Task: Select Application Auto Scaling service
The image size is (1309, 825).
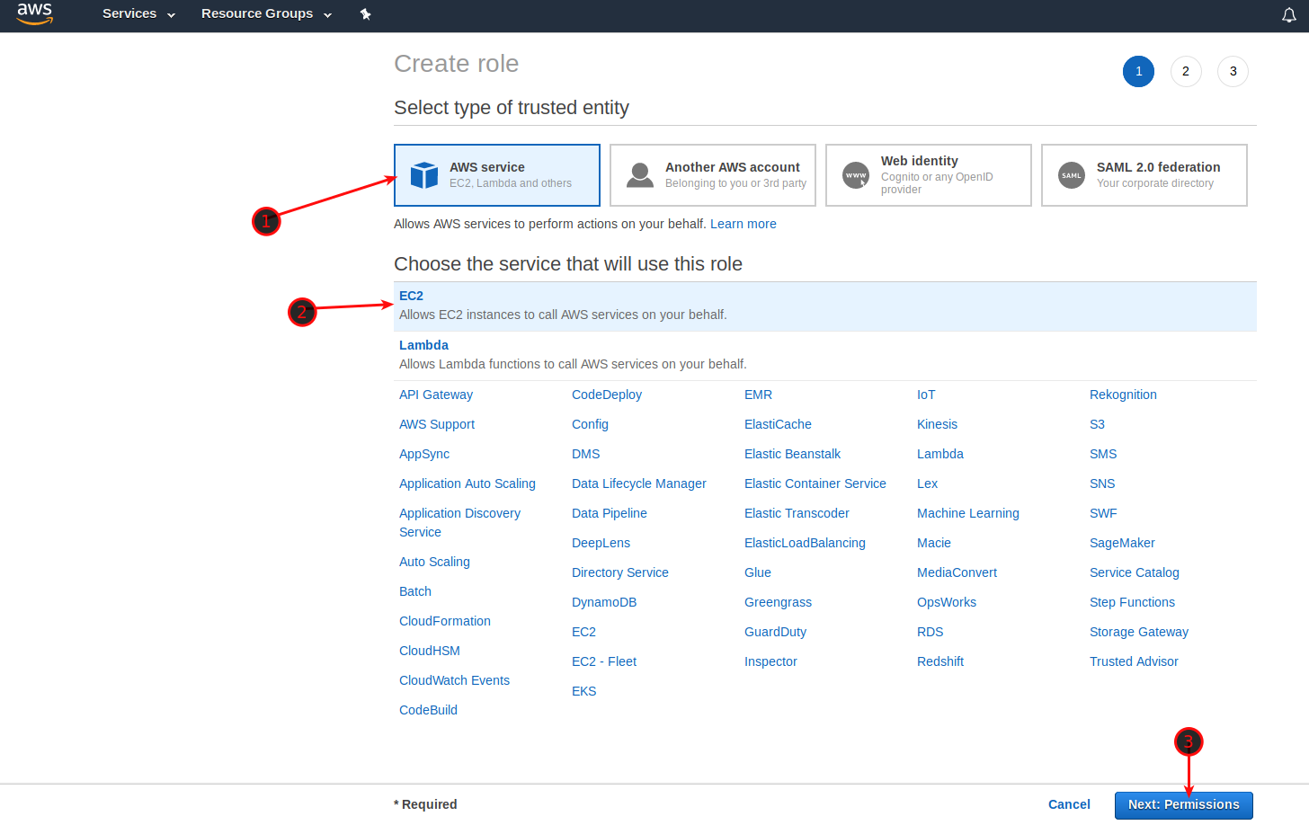Action: click(467, 483)
